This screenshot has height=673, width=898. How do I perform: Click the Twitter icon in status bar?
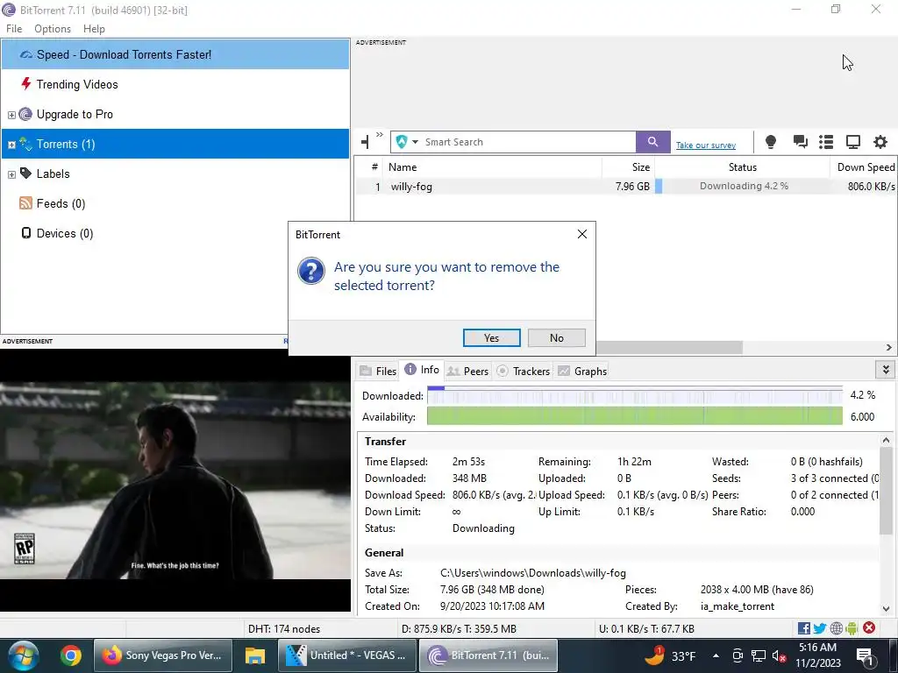click(x=820, y=628)
